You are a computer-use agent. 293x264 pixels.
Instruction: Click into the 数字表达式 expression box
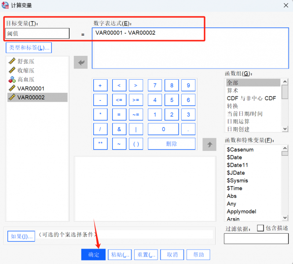pos(190,48)
